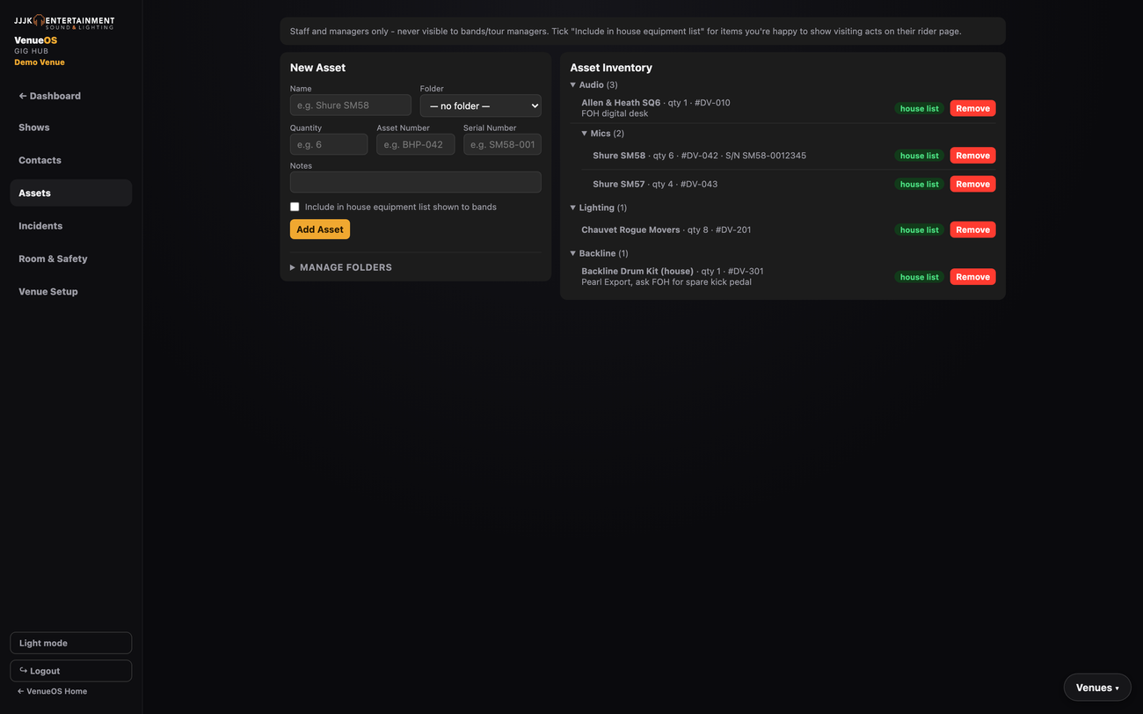Click the Backline Drum Kit (house) name
The height and width of the screenshot is (714, 1143).
click(637, 271)
